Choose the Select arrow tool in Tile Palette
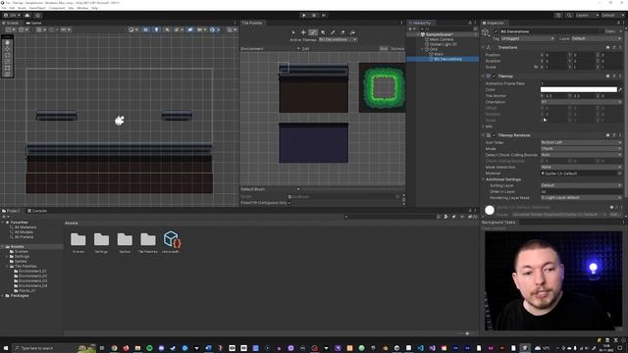The image size is (628, 353). point(293,32)
